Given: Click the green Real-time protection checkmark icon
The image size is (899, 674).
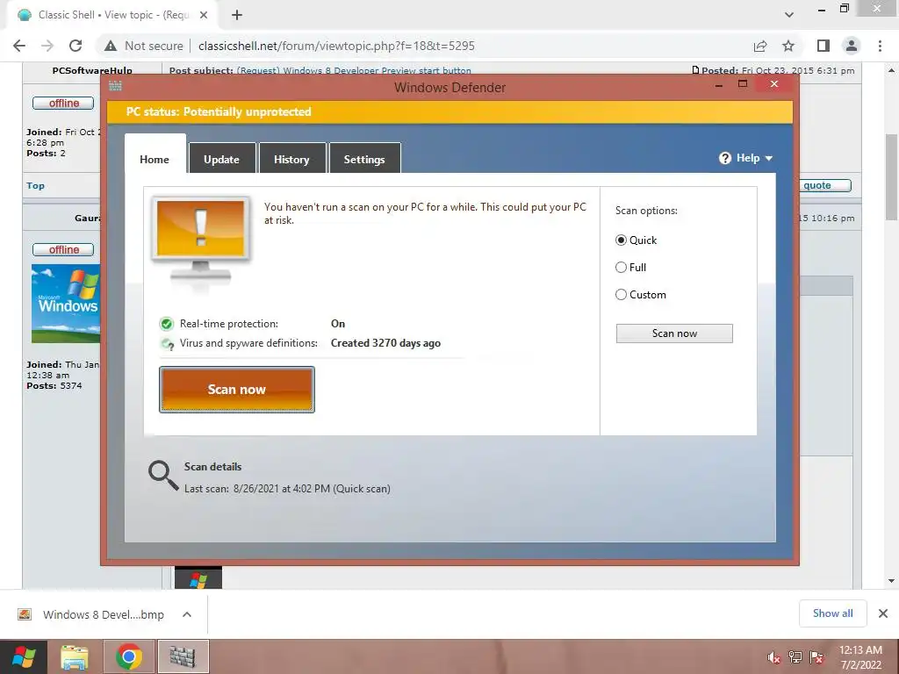Looking at the screenshot, I should pos(166,324).
